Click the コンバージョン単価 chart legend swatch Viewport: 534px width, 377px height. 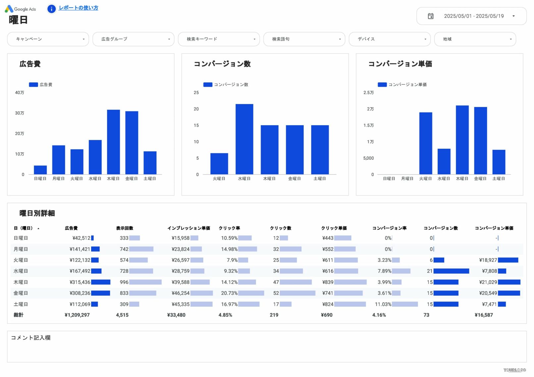point(382,85)
